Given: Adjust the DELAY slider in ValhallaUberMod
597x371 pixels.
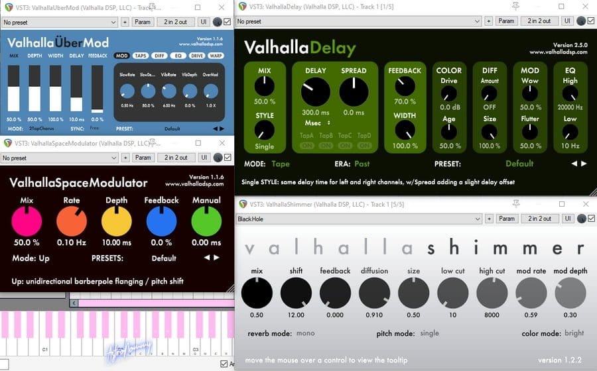Looking at the screenshot, I should click(76, 88).
